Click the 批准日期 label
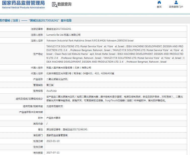190x155 pixels. click(x=38, y=141)
